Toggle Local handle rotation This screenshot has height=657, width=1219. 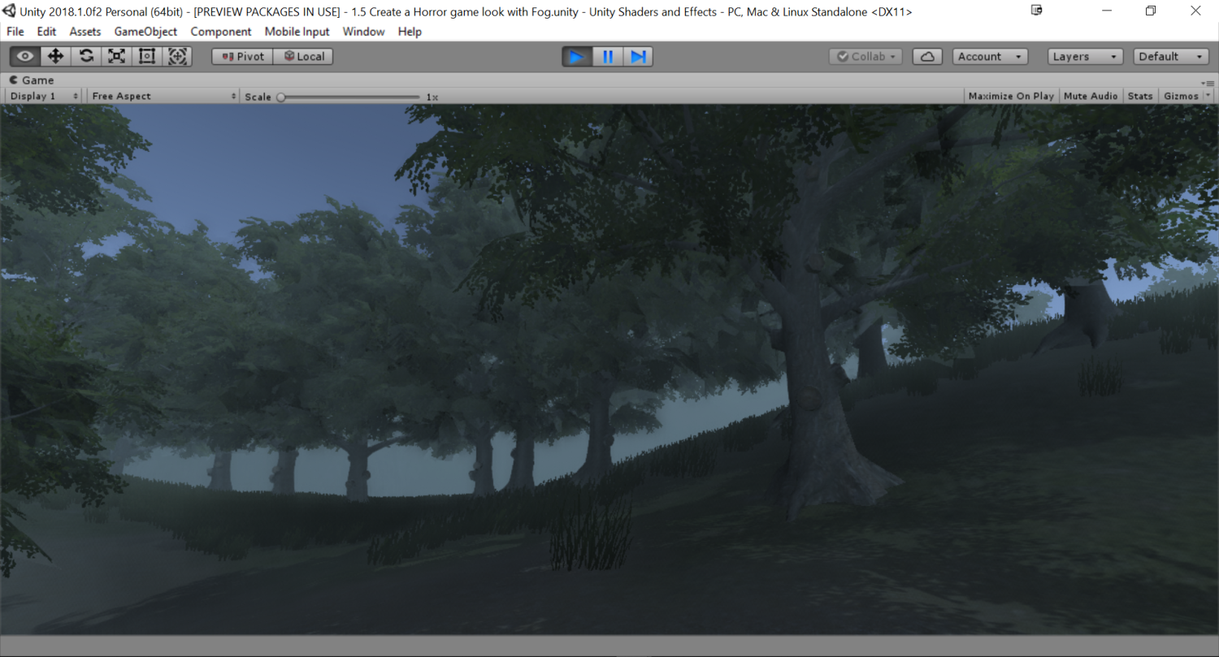coord(303,57)
